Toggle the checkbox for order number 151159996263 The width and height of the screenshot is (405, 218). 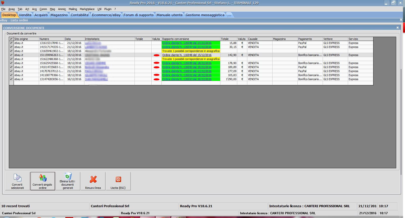click(x=11, y=55)
